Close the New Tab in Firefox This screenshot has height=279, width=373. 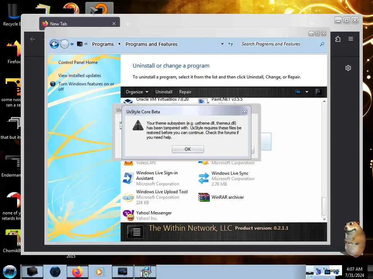click(x=114, y=24)
